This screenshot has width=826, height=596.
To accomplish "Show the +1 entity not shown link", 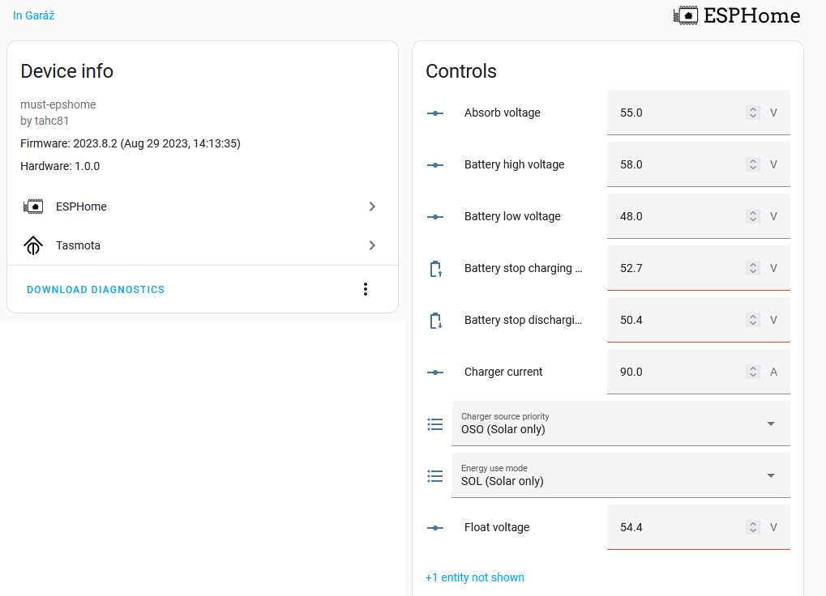I will (x=475, y=577).
